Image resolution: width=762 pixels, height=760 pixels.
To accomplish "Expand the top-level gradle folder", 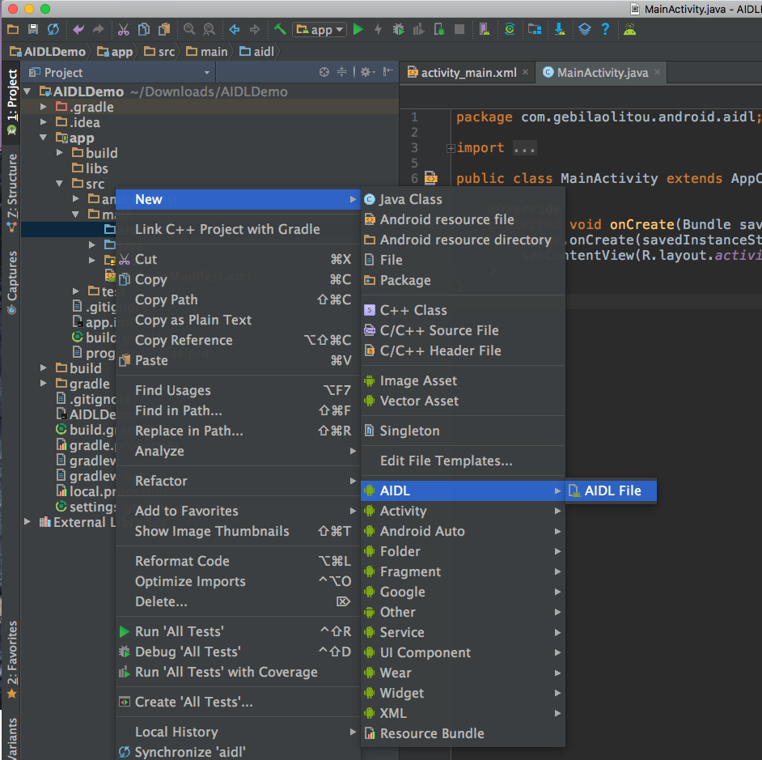I will pos(43,384).
